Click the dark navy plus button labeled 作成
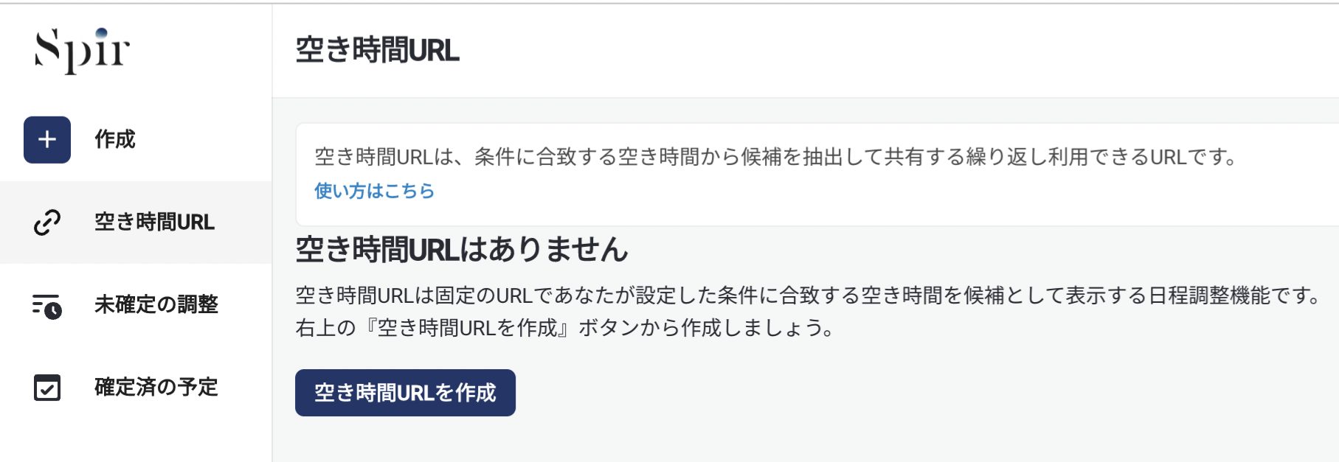Screen dimensions: 1339x462 pyautogui.click(x=46, y=140)
